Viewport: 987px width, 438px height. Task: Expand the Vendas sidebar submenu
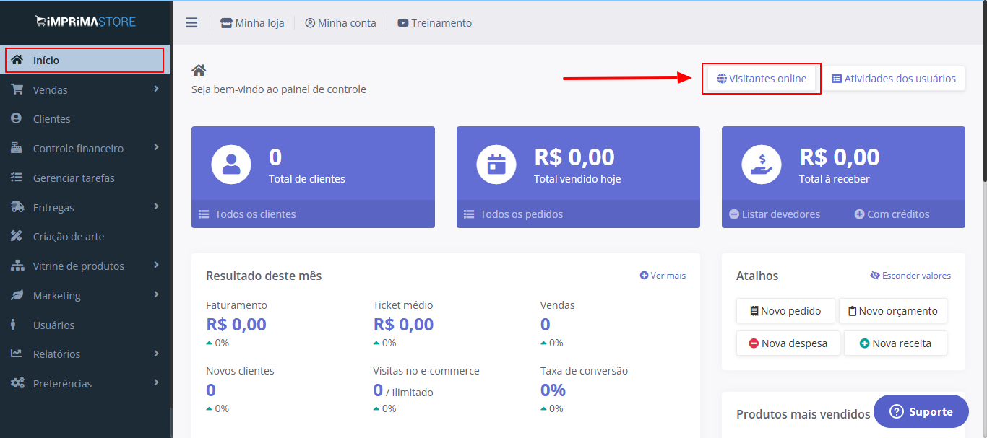click(x=85, y=89)
